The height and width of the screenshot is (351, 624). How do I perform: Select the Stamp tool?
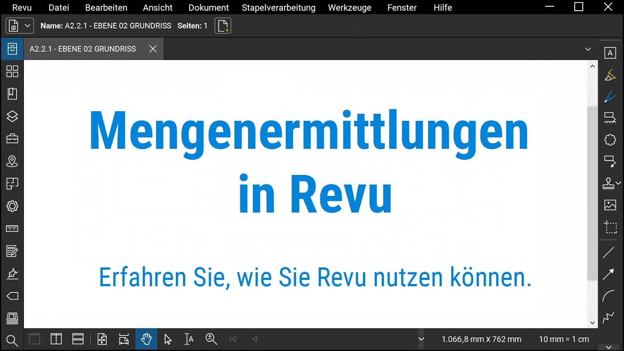(x=608, y=183)
